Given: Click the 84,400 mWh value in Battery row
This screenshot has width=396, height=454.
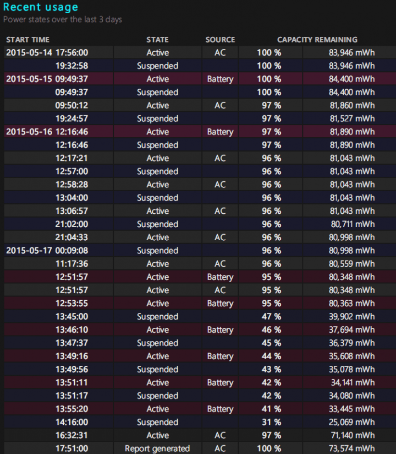Looking at the screenshot, I should pyautogui.click(x=351, y=79).
